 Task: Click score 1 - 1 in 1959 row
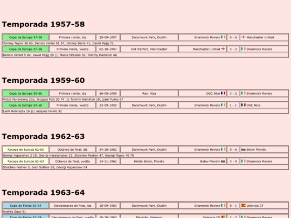tap(233, 106)
